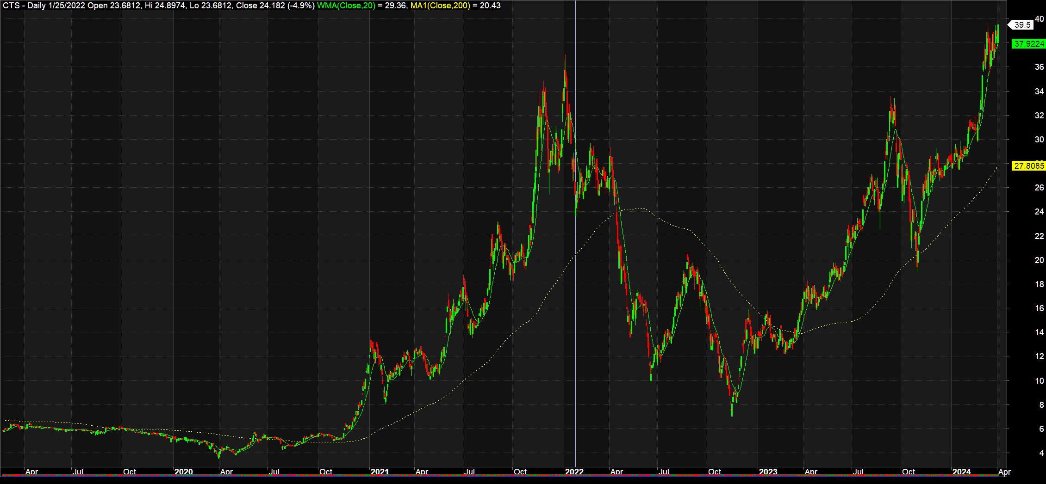Select the 2021 year marker on time axis

tap(380, 472)
